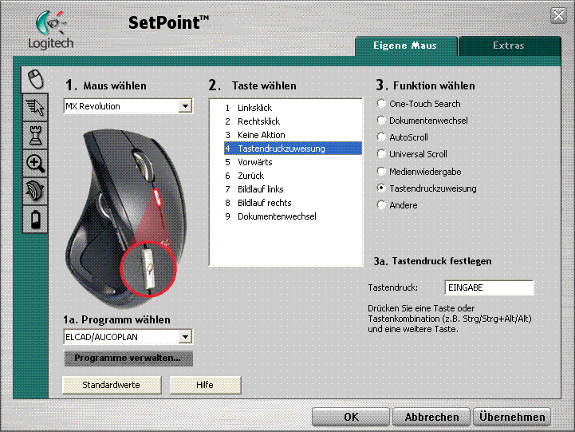Open Hilfe
The width and height of the screenshot is (575, 432).
205,385
